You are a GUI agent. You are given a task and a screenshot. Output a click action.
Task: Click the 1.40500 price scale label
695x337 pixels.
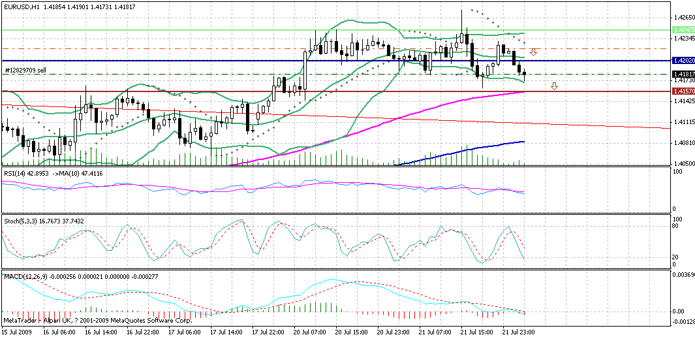pyautogui.click(x=683, y=164)
